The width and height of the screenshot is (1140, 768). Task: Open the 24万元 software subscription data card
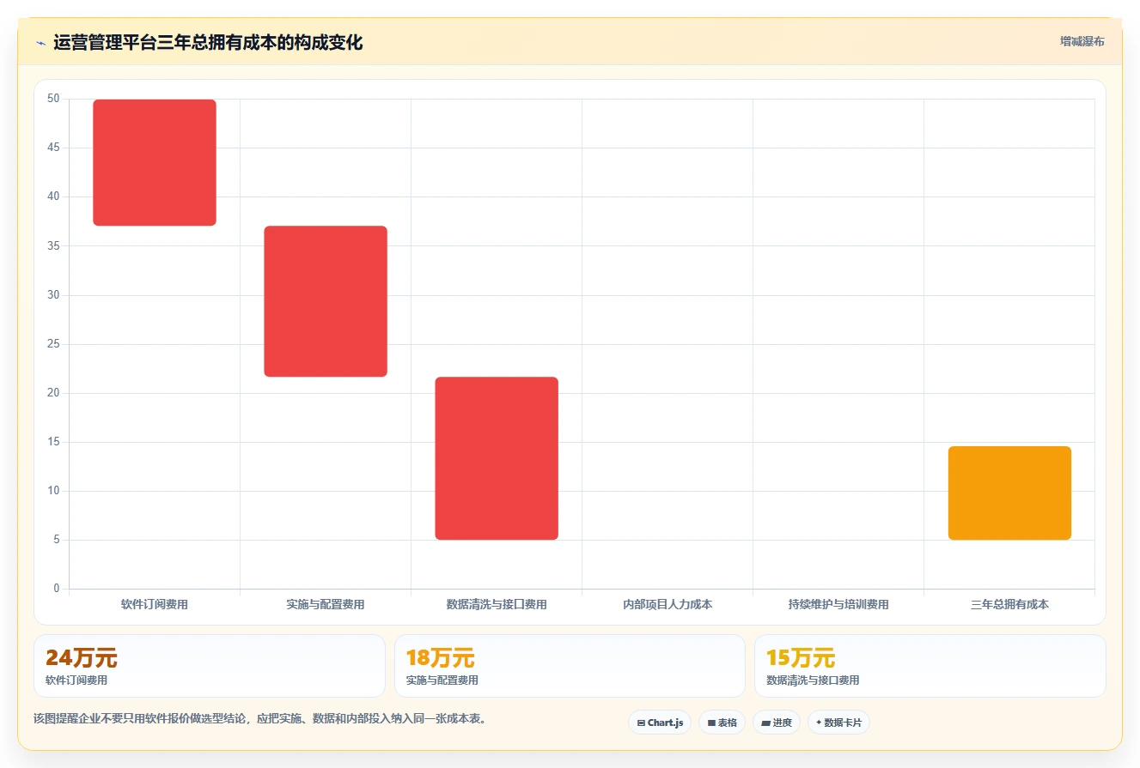pyautogui.click(x=210, y=666)
